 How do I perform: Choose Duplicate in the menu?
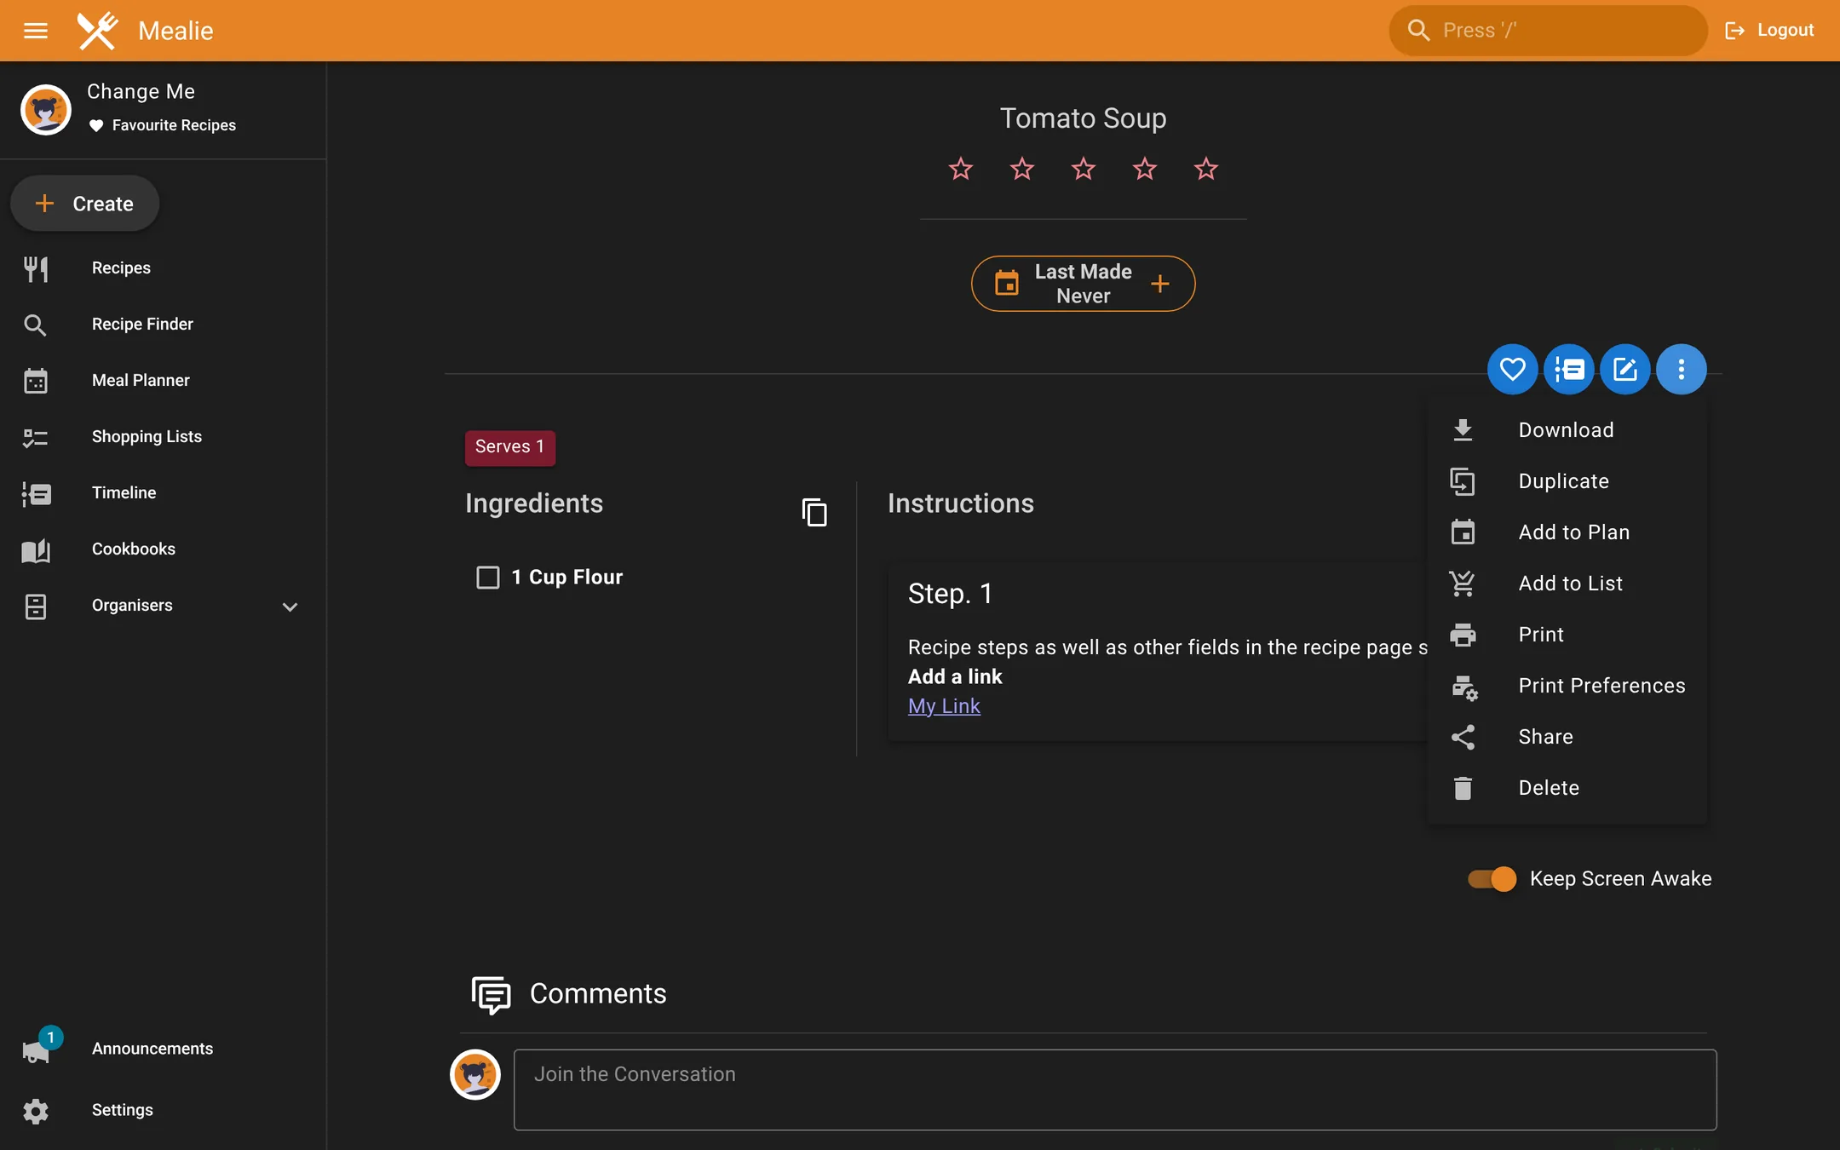click(1567, 481)
